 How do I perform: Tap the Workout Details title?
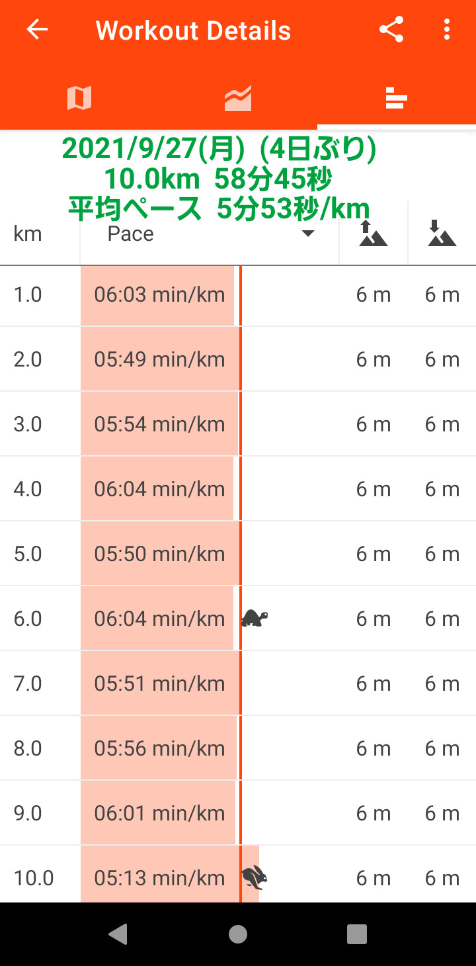193,30
